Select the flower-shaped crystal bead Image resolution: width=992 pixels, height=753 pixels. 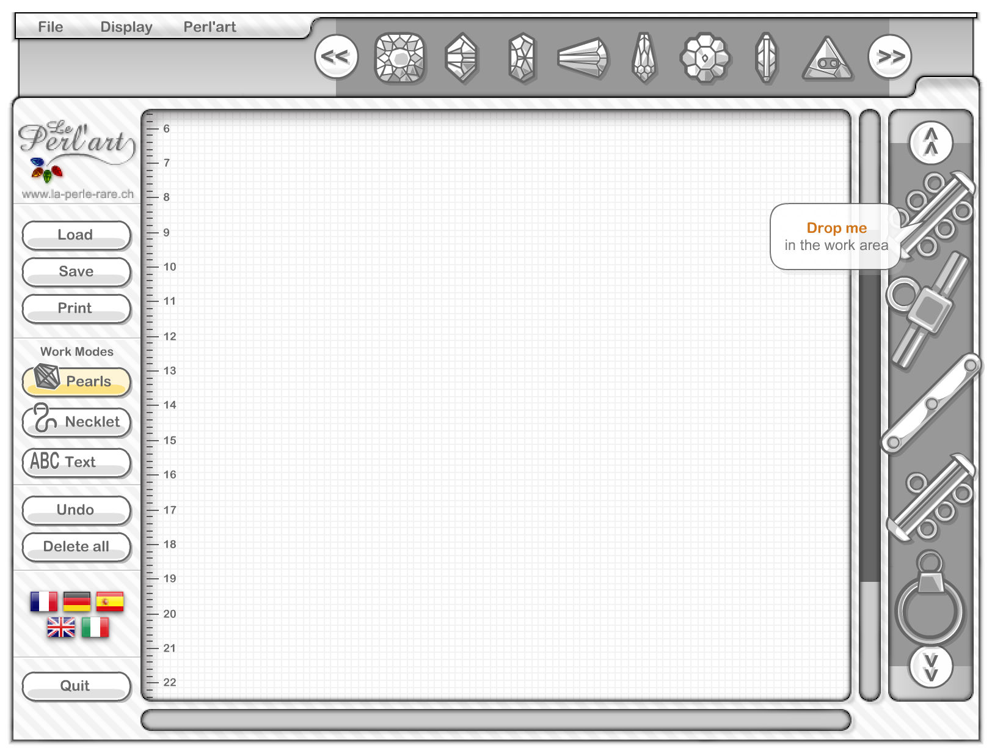coord(705,58)
